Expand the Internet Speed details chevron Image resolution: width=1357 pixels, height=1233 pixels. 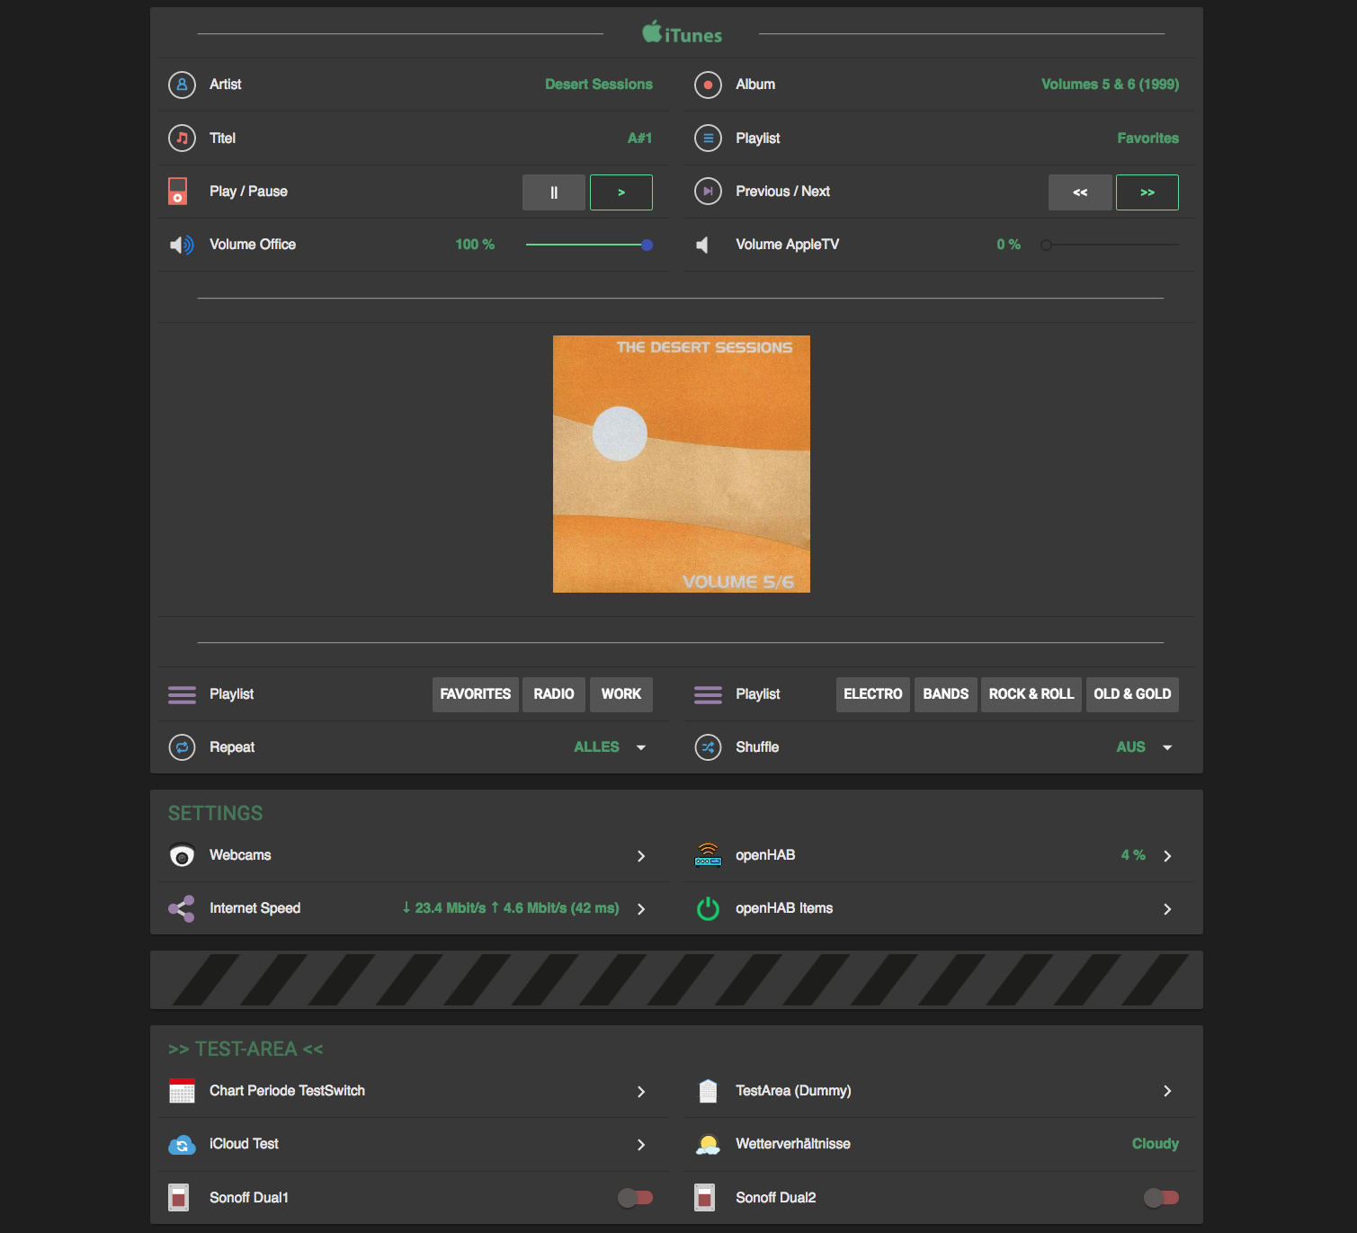[641, 909]
